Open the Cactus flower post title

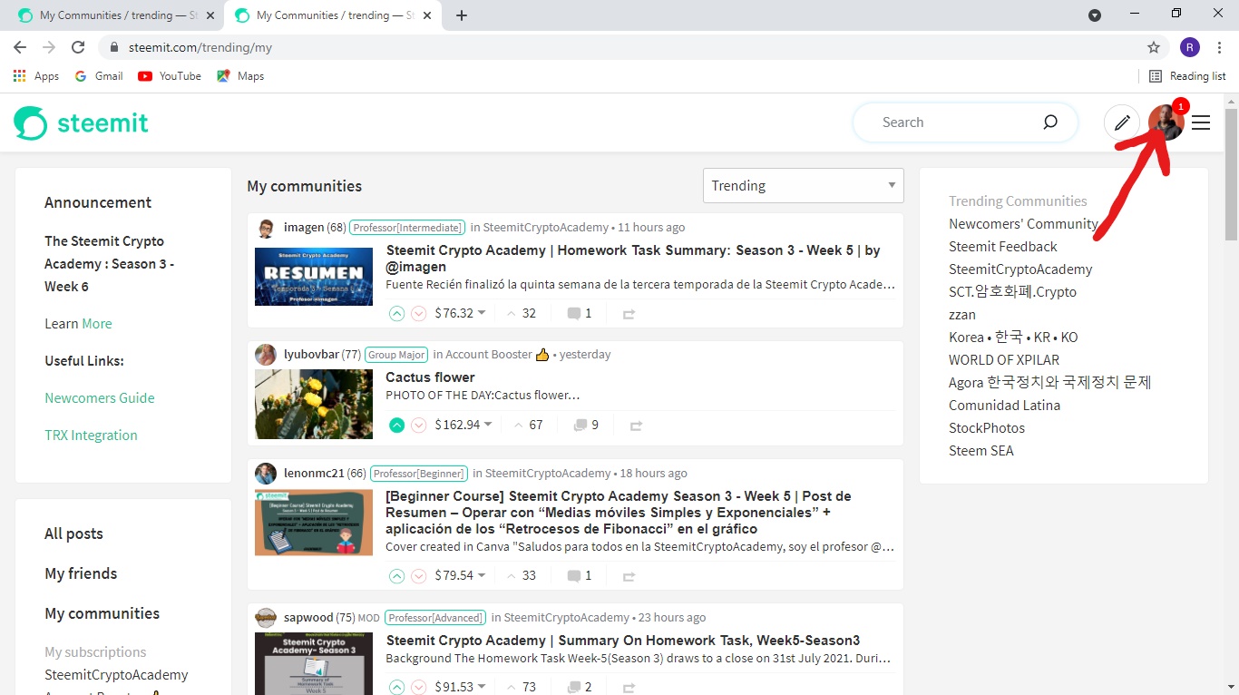[x=430, y=377]
